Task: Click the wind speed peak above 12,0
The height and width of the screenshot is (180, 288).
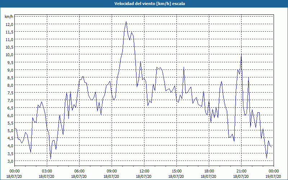Action: 126,22
